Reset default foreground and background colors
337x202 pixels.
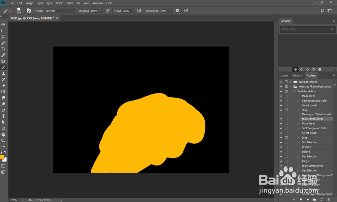1,152
